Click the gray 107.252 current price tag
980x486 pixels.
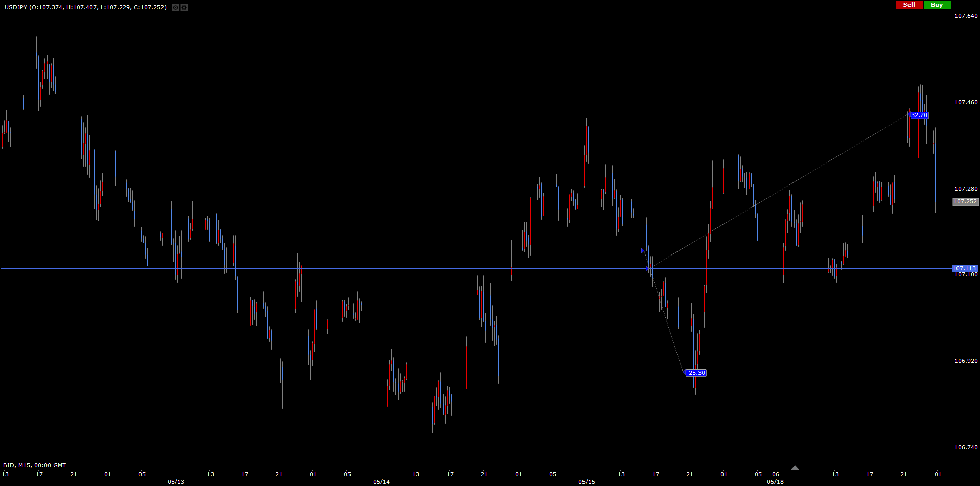[965, 202]
